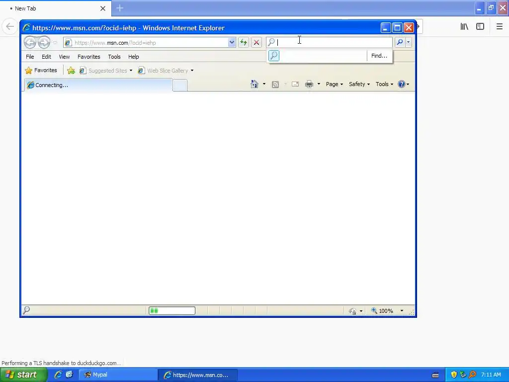509x382 pixels.
Task: Click the IE Forward arrow button
Action: click(x=44, y=43)
